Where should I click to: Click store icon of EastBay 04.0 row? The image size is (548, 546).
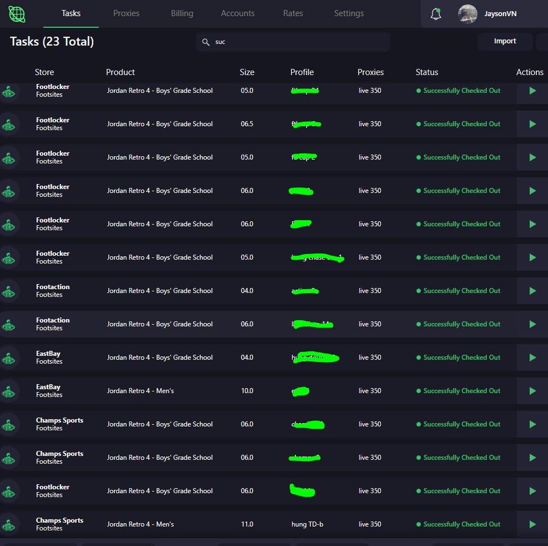tap(8, 358)
